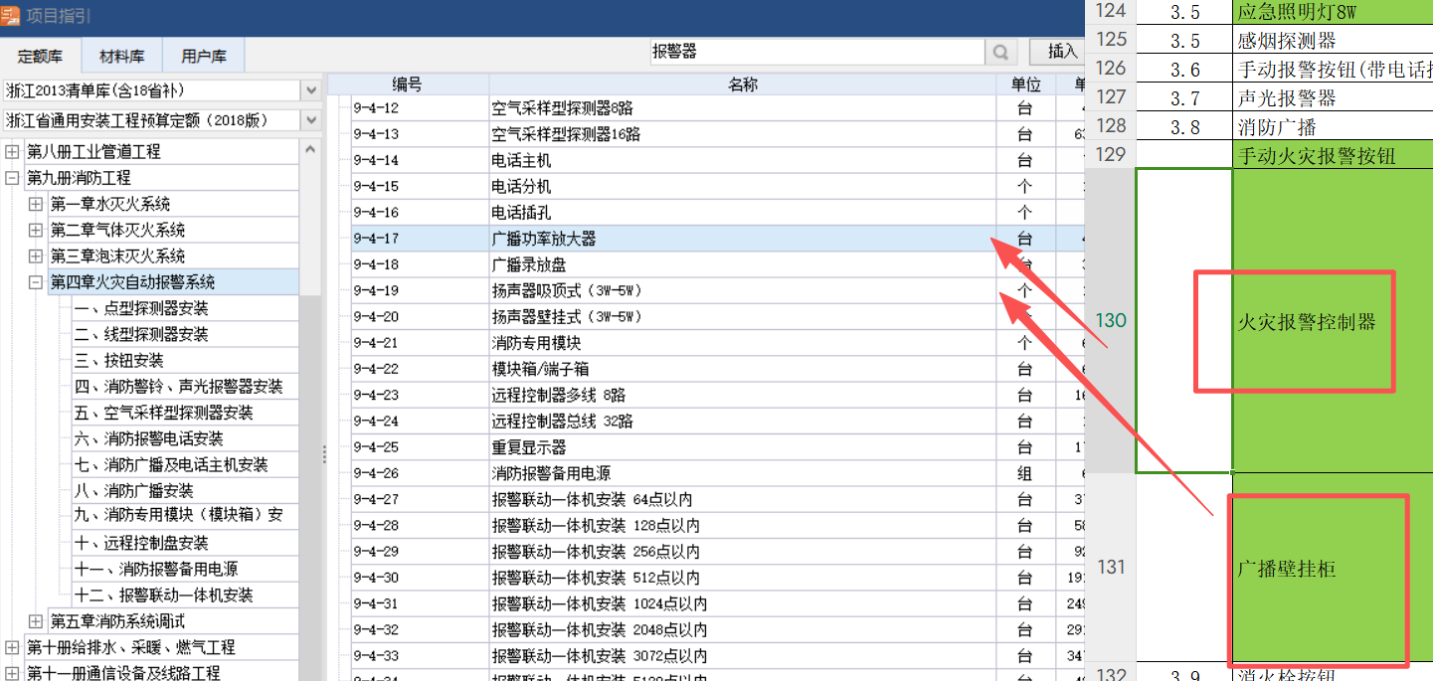Open the 浙江省通用安装工程预算定额(2018版) dropdown
Image resolution: width=1433 pixels, height=681 pixels.
[x=311, y=118]
